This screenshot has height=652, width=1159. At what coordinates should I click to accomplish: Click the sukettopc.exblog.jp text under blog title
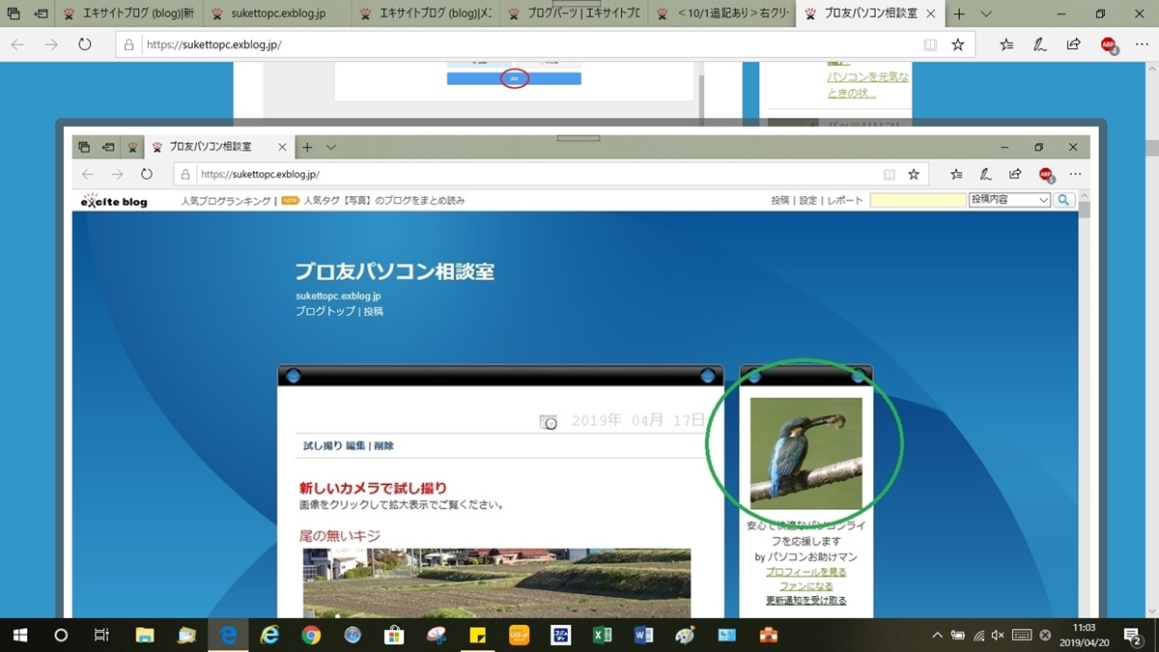[x=338, y=297]
